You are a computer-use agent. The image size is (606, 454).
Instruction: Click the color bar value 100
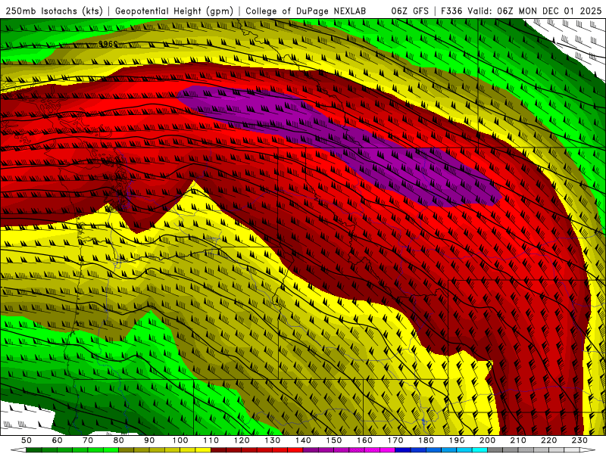(180, 440)
